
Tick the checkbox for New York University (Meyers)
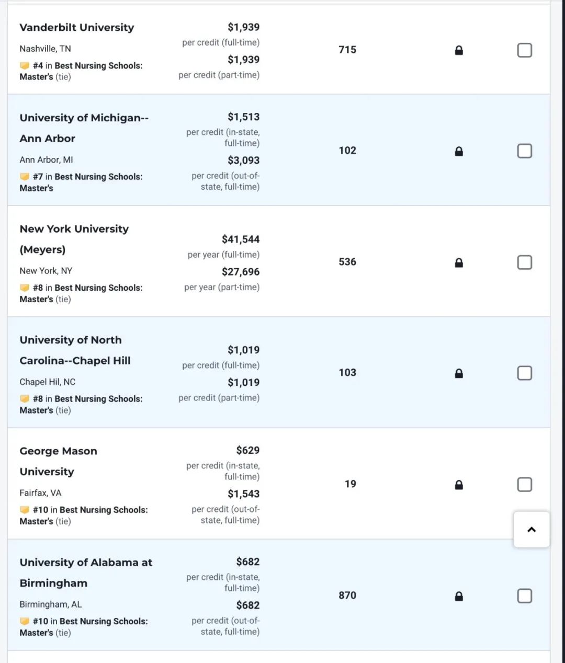[x=525, y=262]
